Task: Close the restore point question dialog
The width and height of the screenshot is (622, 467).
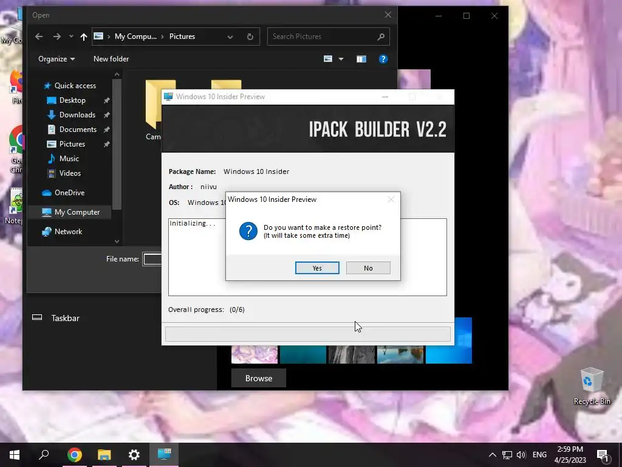Action: pos(391,199)
